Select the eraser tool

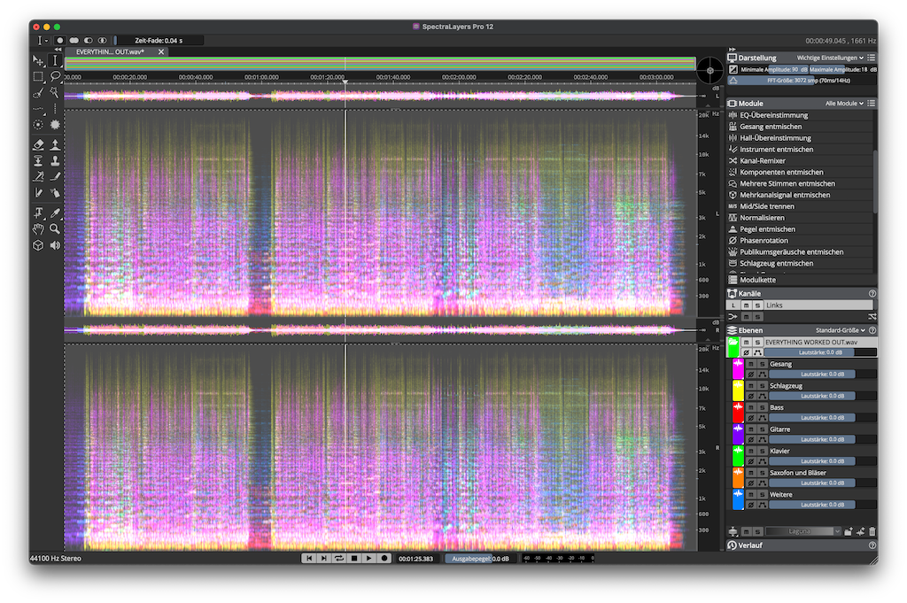coord(38,144)
